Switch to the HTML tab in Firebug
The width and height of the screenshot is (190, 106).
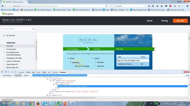[28, 72]
